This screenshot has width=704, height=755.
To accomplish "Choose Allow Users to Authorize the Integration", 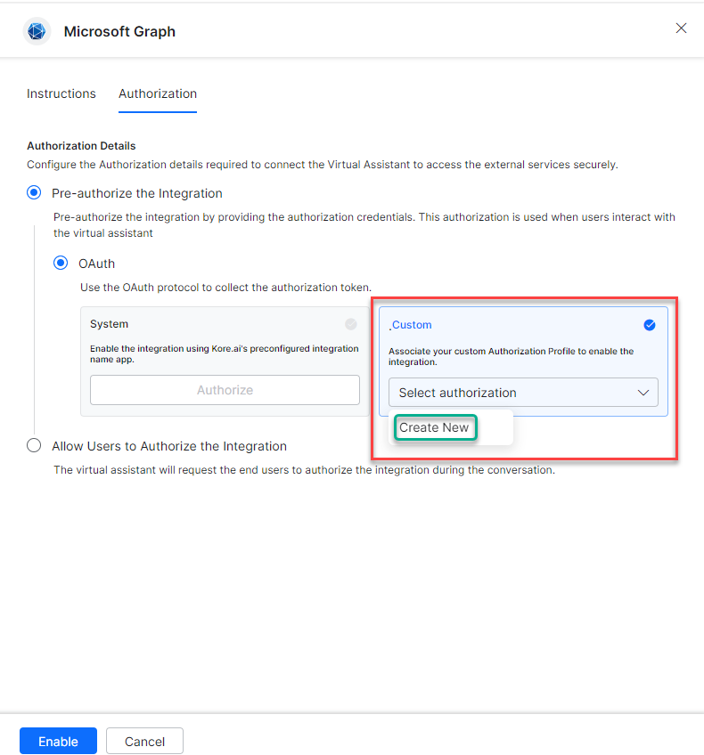I will (x=34, y=446).
